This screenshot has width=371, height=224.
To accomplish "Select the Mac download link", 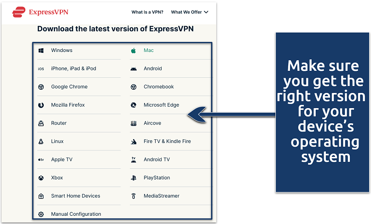I will pos(149,51).
